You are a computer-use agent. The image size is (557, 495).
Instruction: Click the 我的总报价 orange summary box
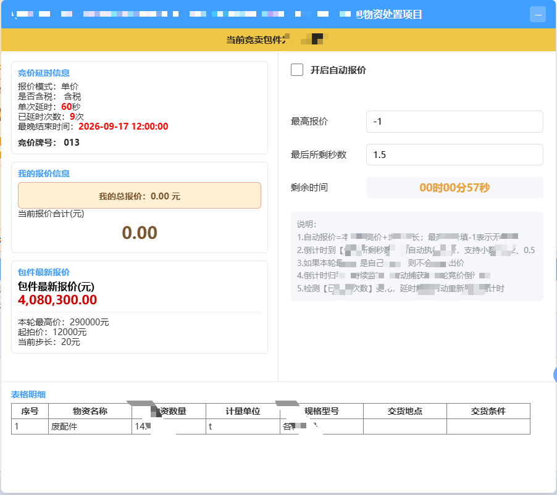pos(140,195)
